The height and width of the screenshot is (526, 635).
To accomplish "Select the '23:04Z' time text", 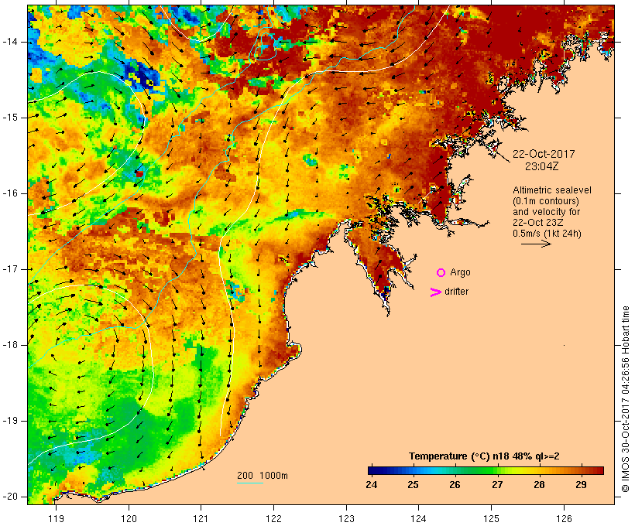I will (x=542, y=166).
